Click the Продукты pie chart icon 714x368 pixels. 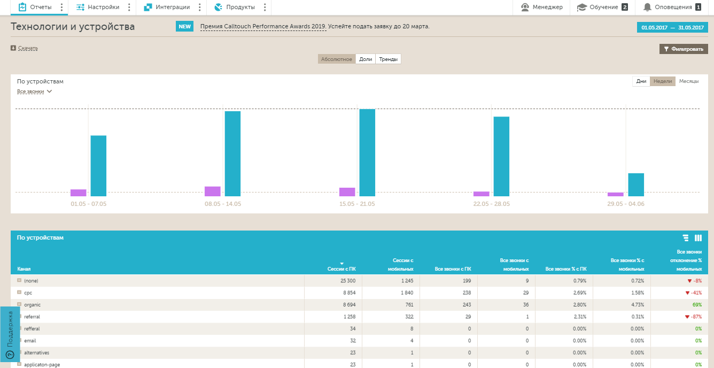[218, 7]
